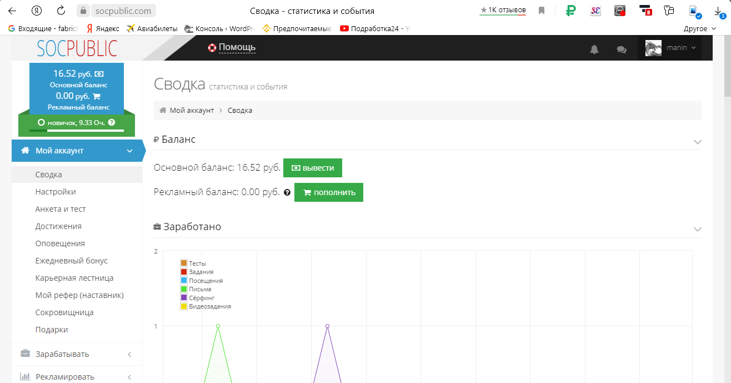Collapse the Мой аккаунт sidebar menu

click(x=77, y=151)
